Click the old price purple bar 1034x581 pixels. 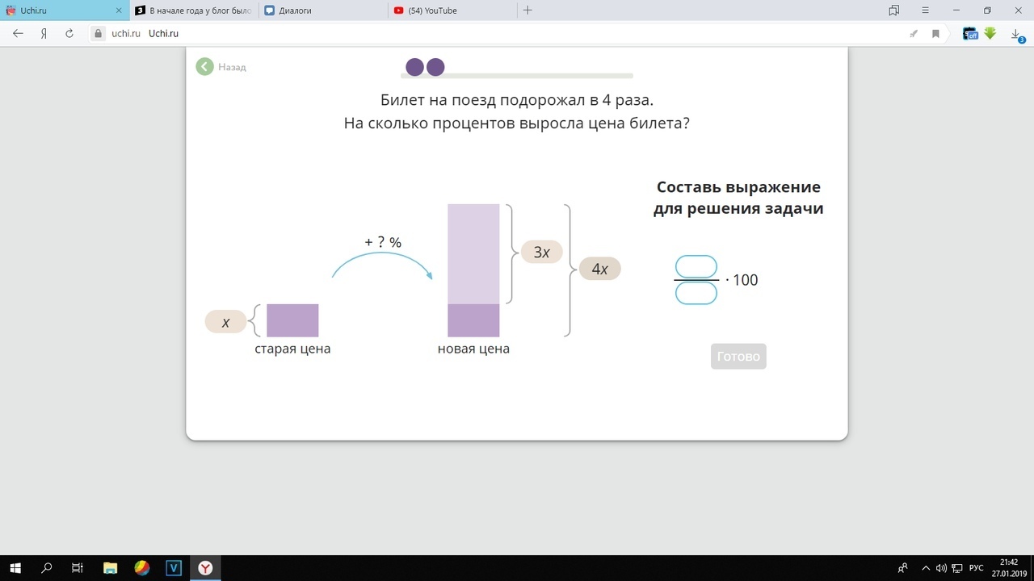click(292, 320)
